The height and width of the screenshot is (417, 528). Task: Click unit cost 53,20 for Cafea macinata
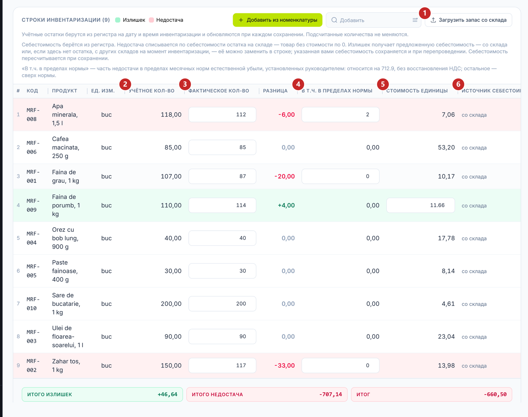pyautogui.click(x=446, y=147)
